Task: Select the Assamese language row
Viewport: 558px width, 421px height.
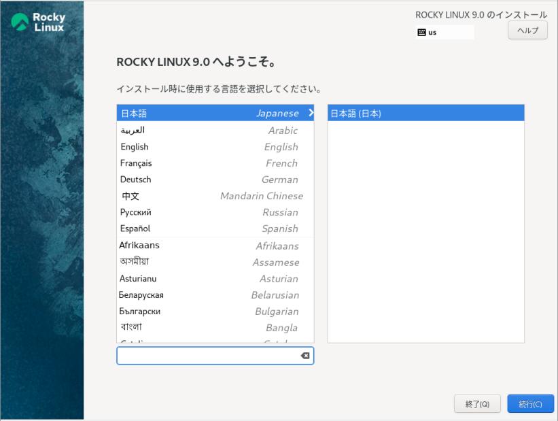Action: (215, 262)
